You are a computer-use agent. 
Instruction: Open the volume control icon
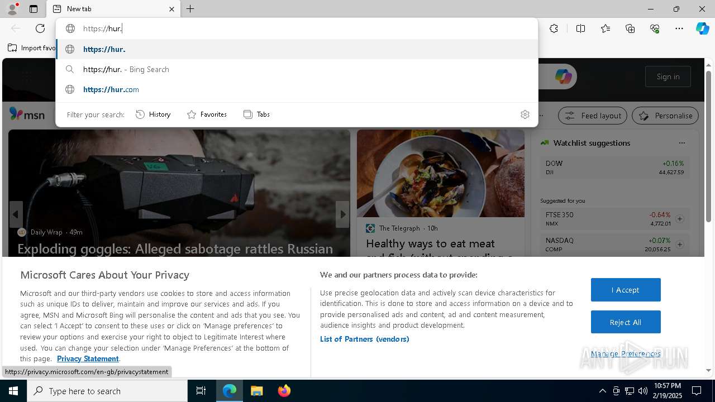(x=642, y=391)
